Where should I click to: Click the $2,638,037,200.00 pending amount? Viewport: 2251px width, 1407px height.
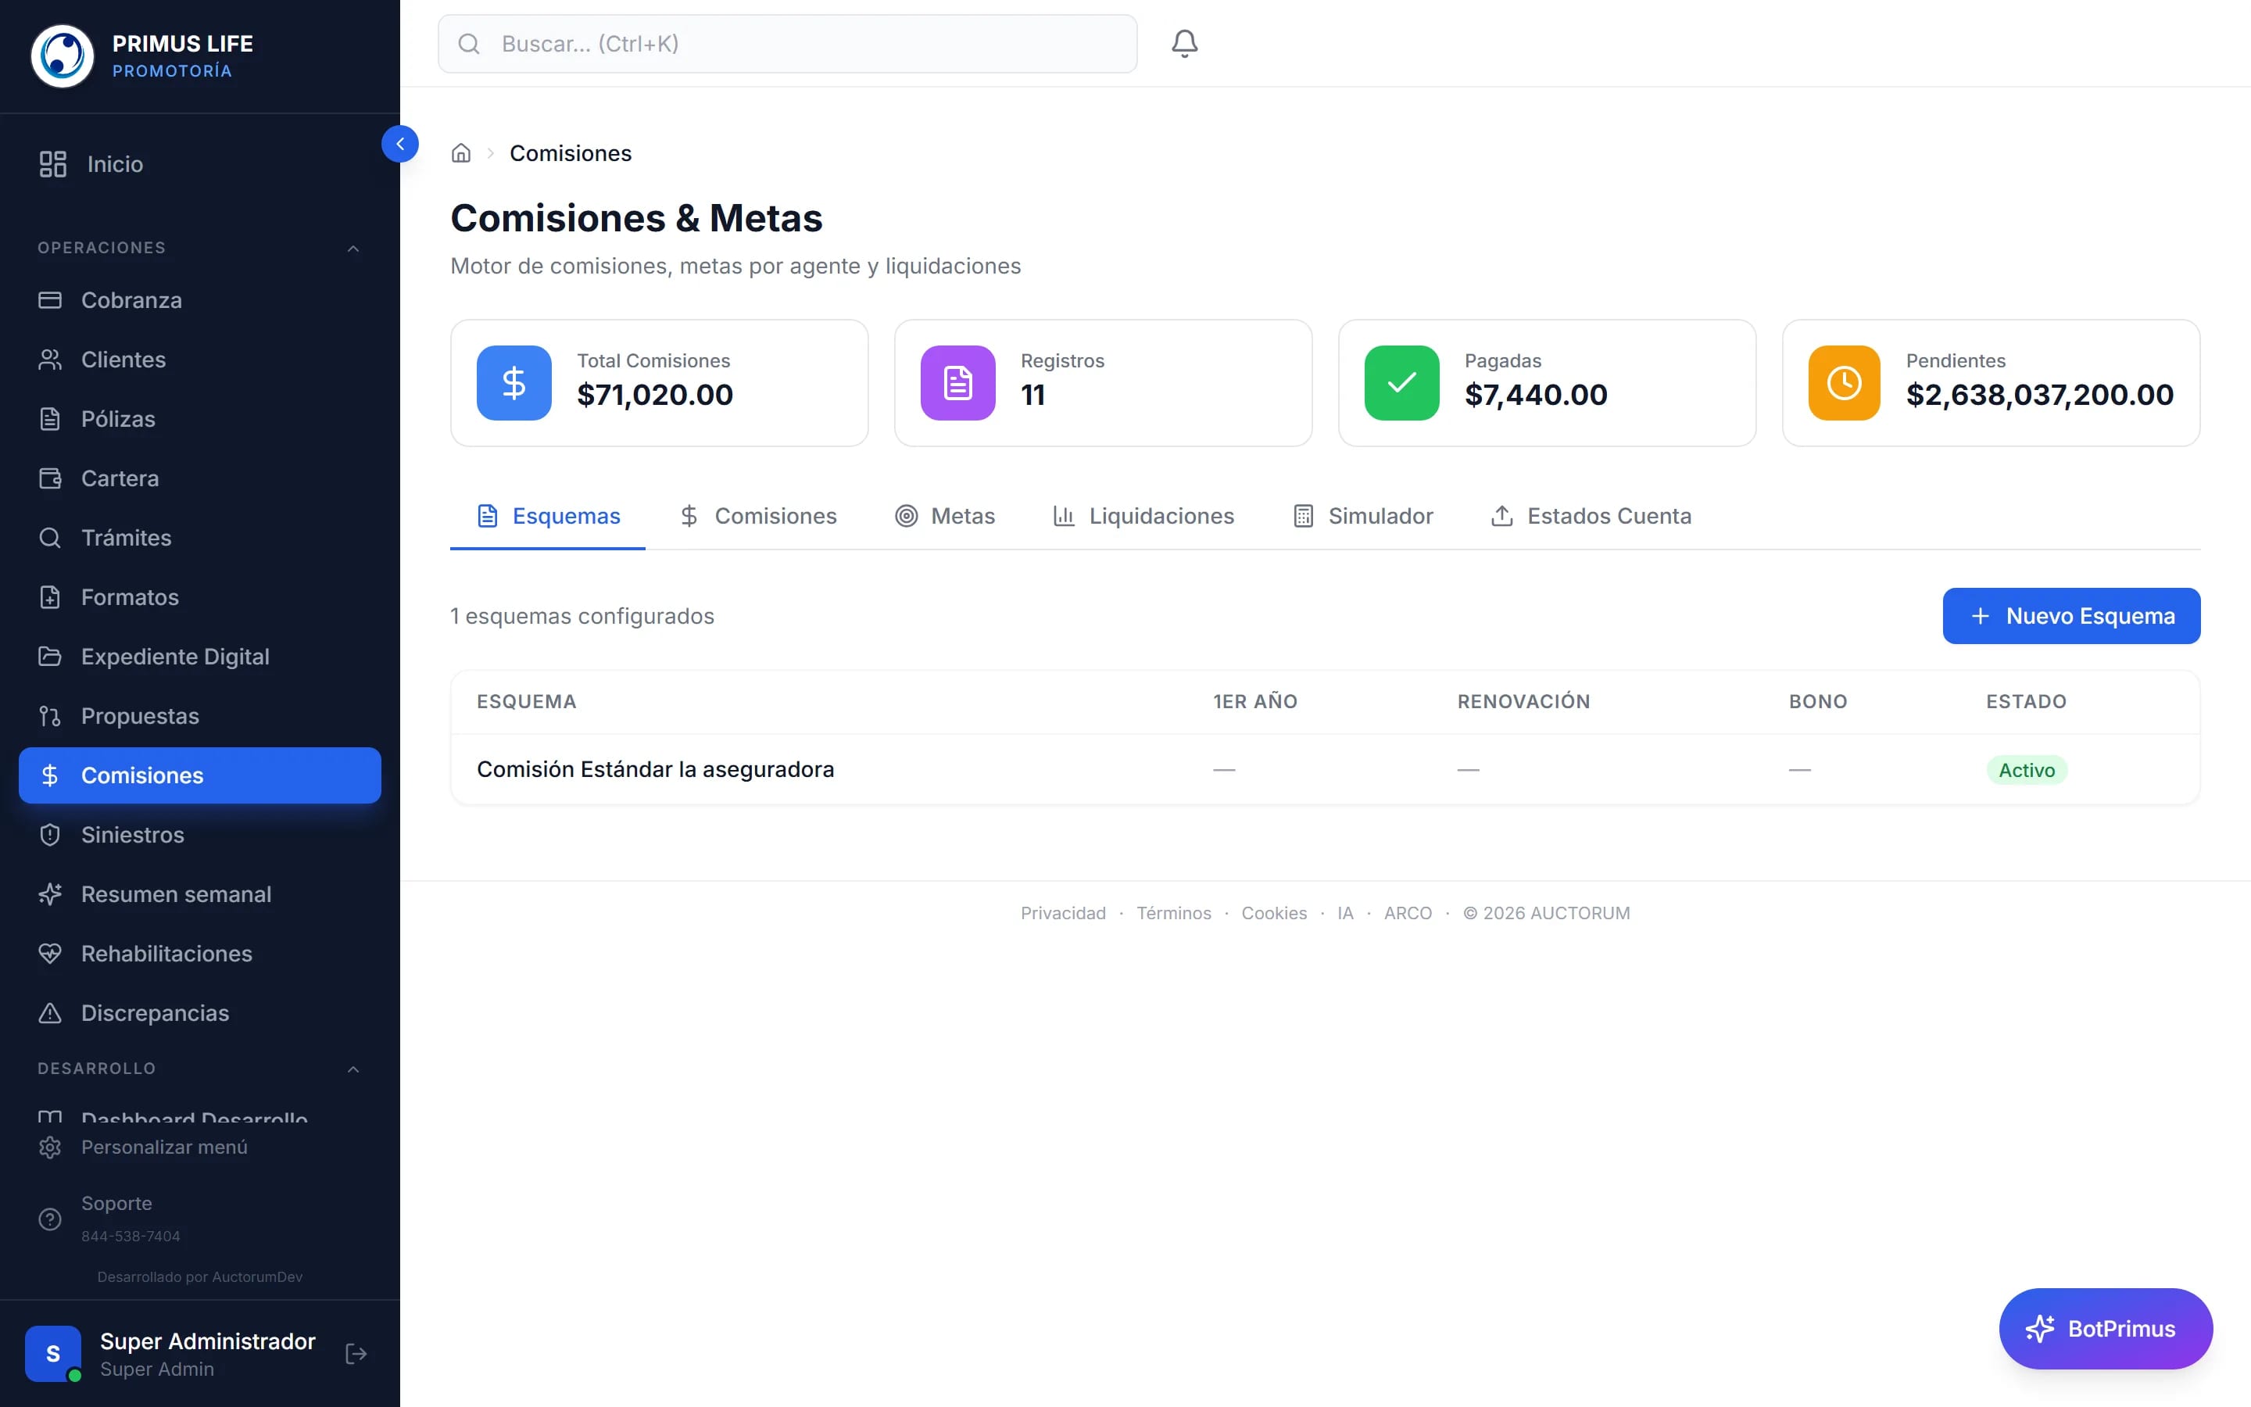tap(2039, 395)
